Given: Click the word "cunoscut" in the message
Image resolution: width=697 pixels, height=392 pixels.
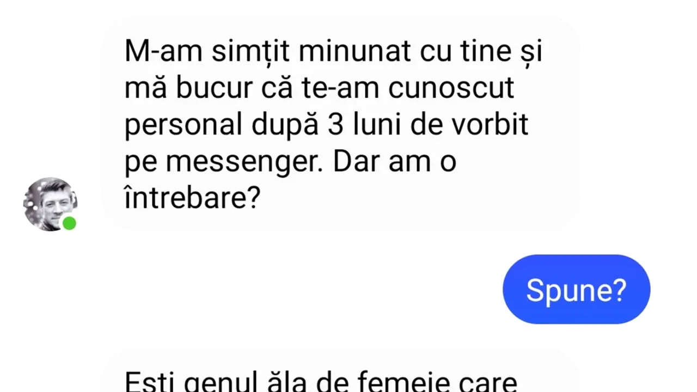Looking at the screenshot, I should [x=451, y=89].
